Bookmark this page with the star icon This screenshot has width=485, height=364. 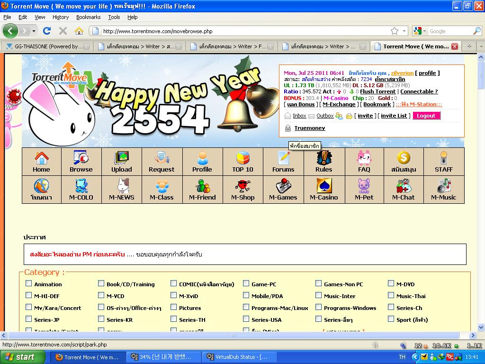click(395, 31)
